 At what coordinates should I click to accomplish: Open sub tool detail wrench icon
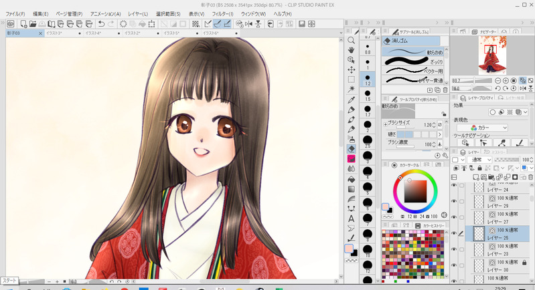(445, 155)
